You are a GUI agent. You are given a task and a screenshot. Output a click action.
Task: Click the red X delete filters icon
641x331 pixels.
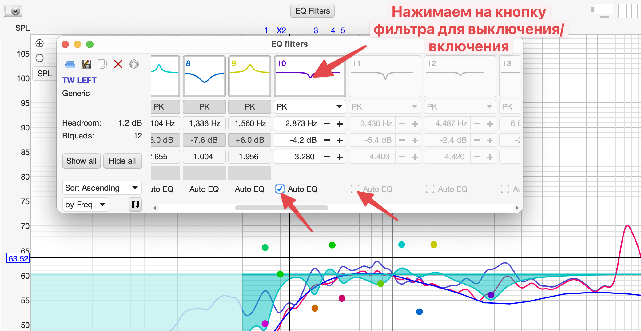pos(118,64)
